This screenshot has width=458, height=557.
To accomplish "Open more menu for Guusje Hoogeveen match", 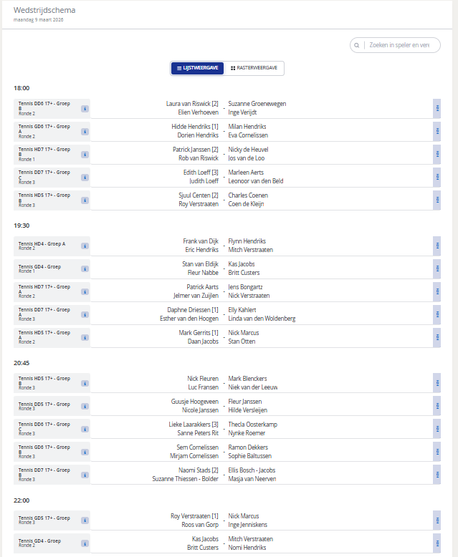I will coord(436,406).
